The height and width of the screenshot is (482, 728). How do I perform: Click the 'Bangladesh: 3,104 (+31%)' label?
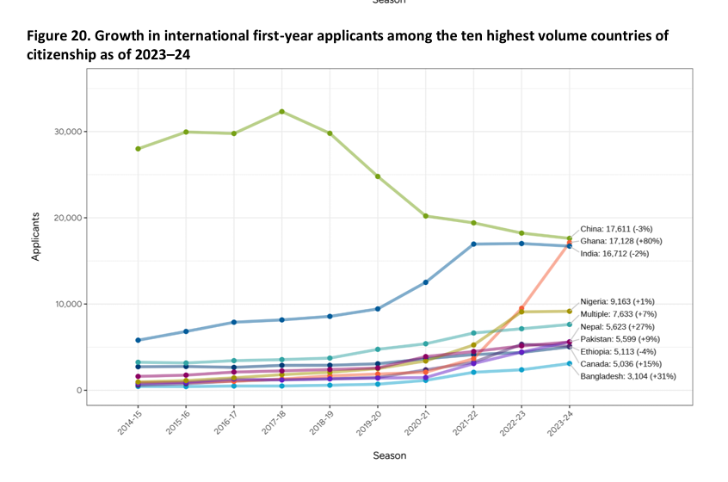coord(628,377)
